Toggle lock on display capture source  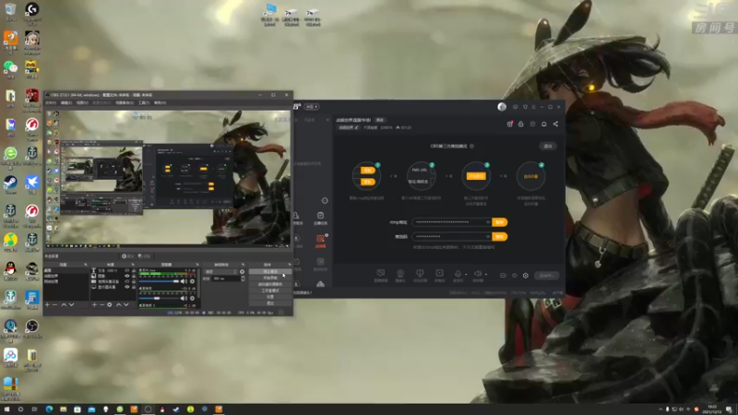point(134,287)
